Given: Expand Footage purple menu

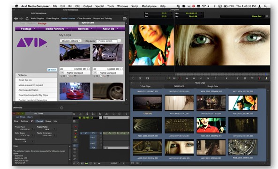Looking at the screenshot, I should click(x=28, y=29).
